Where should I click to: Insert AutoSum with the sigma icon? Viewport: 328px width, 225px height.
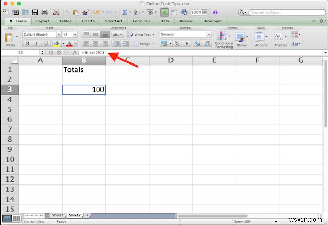click(x=124, y=12)
